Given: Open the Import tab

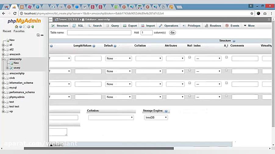Looking at the screenshot, I should point(148,26).
